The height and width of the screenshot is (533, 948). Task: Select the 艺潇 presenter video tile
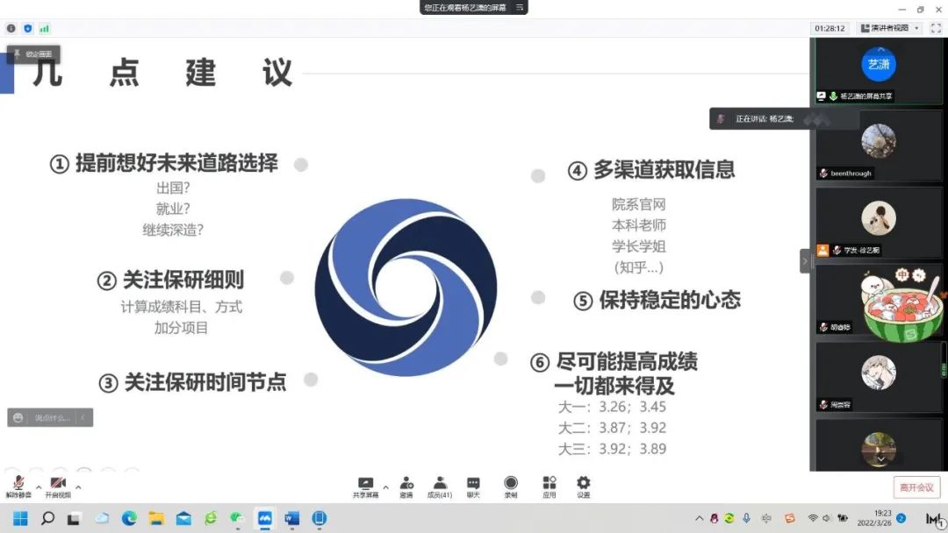(879, 71)
